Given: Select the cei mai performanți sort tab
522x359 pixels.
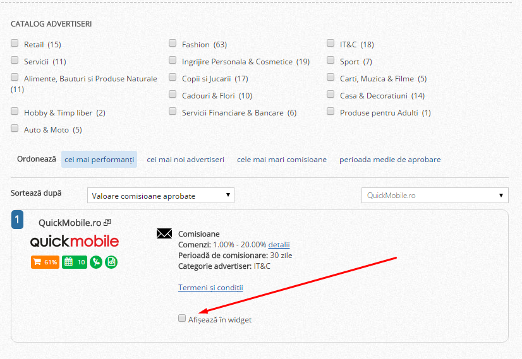Looking at the screenshot, I should 99,160.
